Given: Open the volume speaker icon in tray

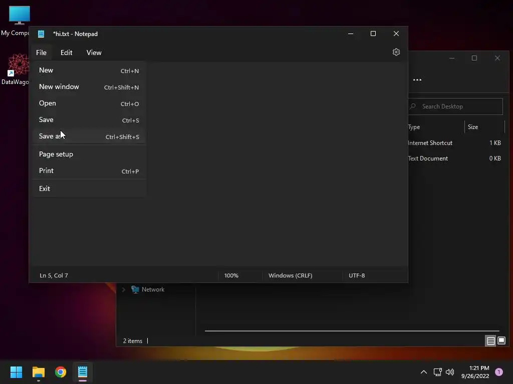Looking at the screenshot, I should 450,372.
